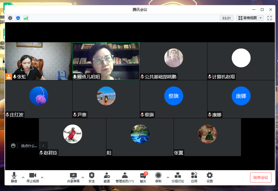Open the 聊天 chat with 3 unread
This screenshot has width=278, height=191.
pos(143,177)
